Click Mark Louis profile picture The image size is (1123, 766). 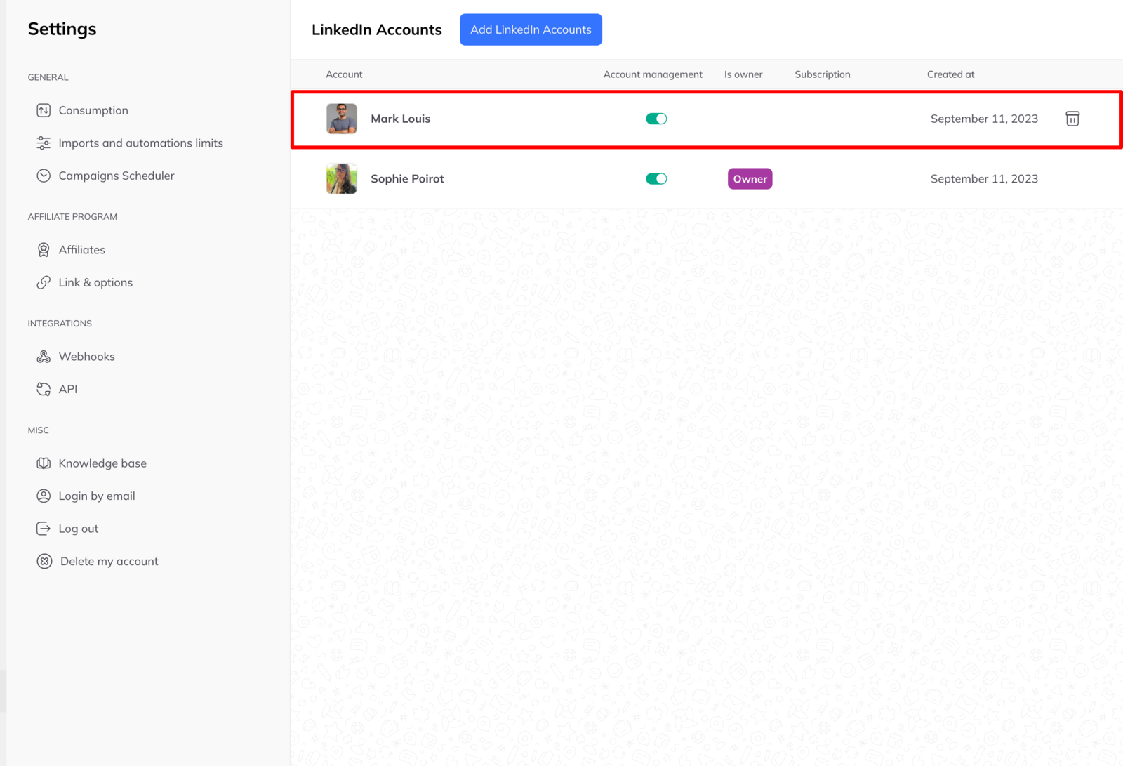342,119
